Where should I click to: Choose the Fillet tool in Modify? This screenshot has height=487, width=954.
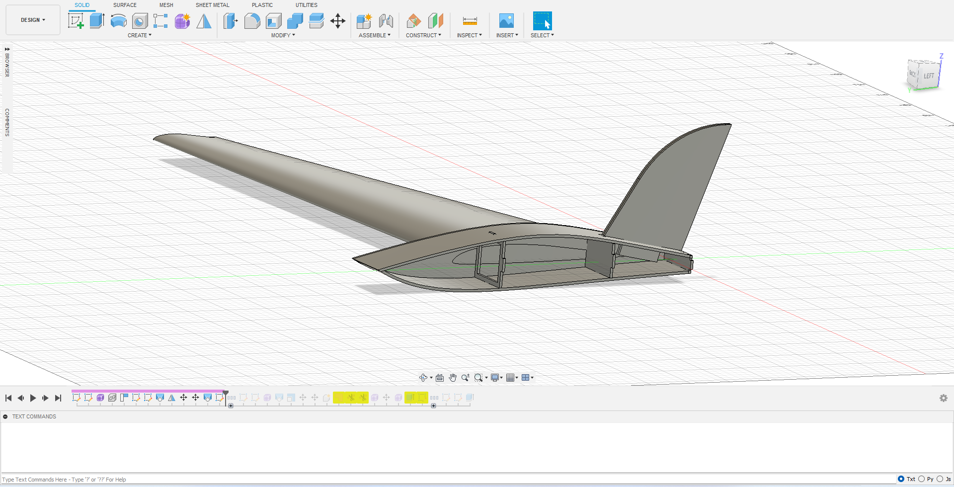click(252, 21)
